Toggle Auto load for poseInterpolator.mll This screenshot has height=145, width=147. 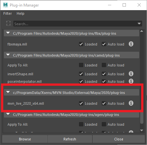coord(104,82)
